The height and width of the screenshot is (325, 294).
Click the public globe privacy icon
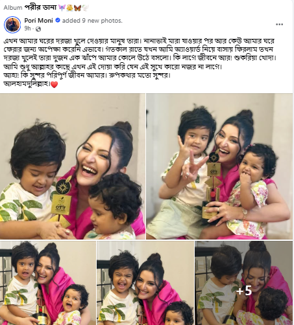pos(38,29)
